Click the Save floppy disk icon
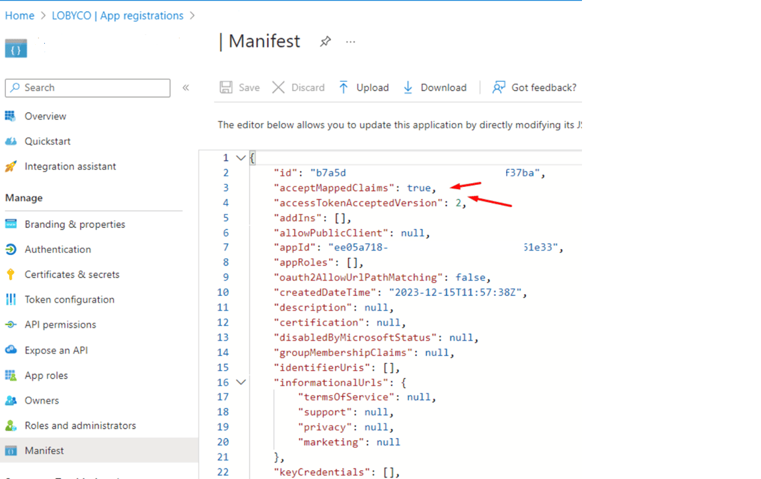This screenshot has height=479, width=761. coord(226,87)
